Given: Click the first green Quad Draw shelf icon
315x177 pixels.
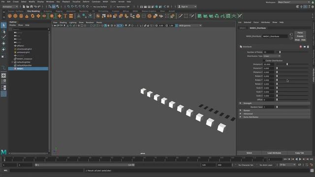Looking at the screenshot, I should (x=199, y=16).
